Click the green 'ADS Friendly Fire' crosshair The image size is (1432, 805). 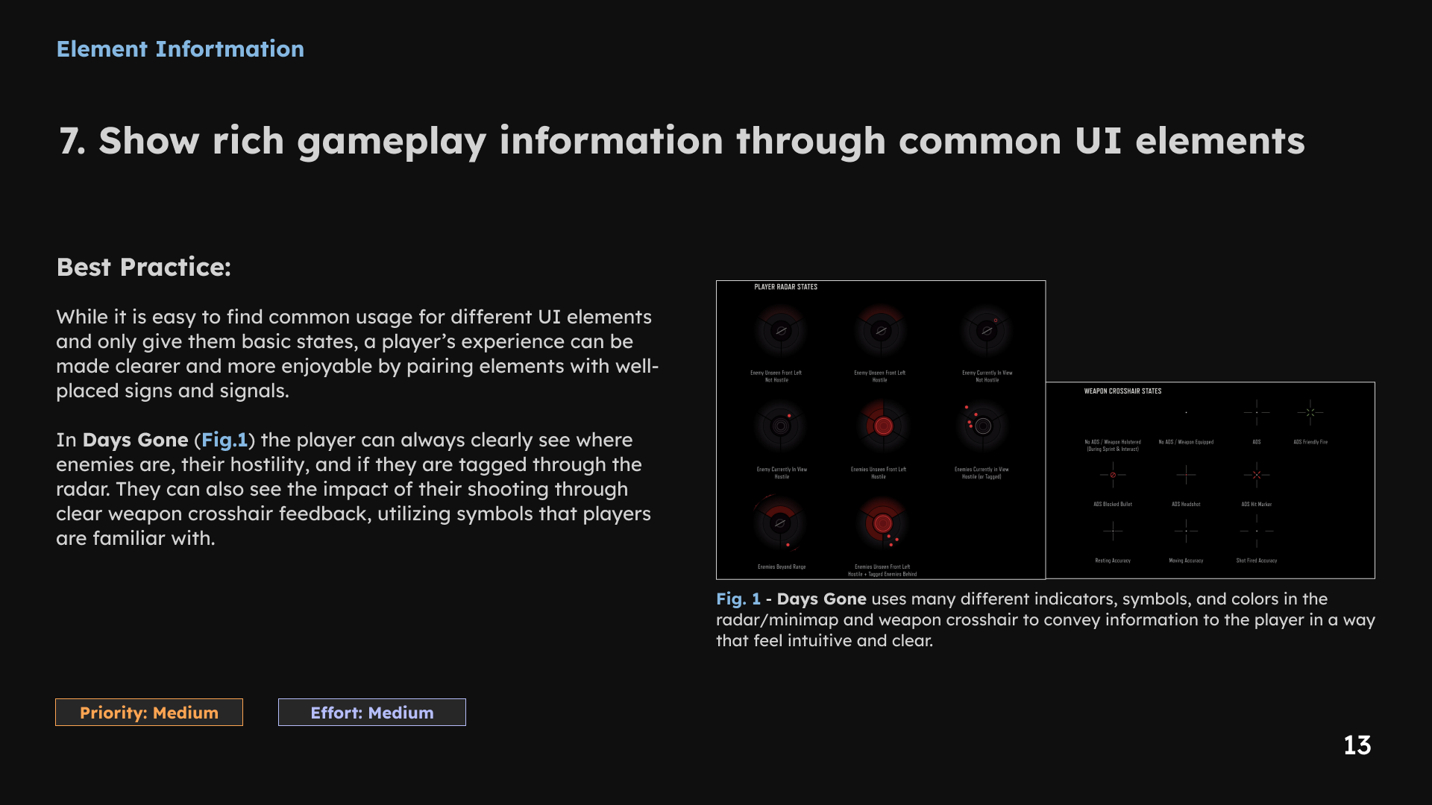1310,412
